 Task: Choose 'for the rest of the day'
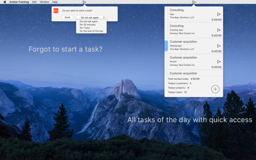pyautogui.click(x=92, y=31)
